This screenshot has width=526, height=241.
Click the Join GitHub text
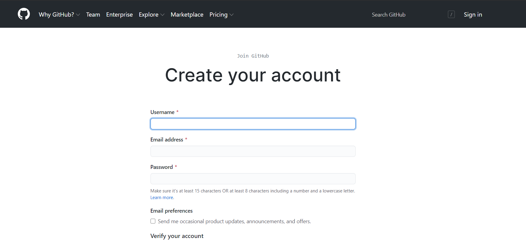tap(253, 56)
